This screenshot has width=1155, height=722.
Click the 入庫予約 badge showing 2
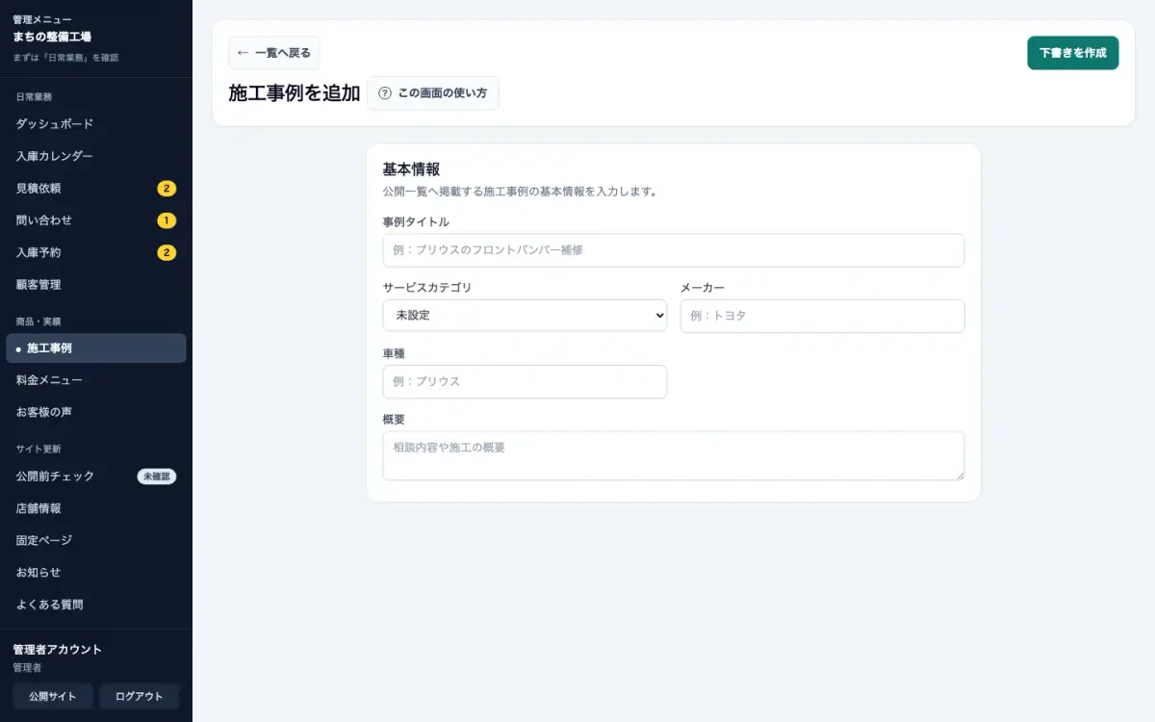[x=167, y=253]
